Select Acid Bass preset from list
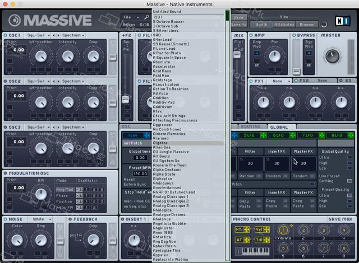Screen dimensions: 359x263 (188, 71)
